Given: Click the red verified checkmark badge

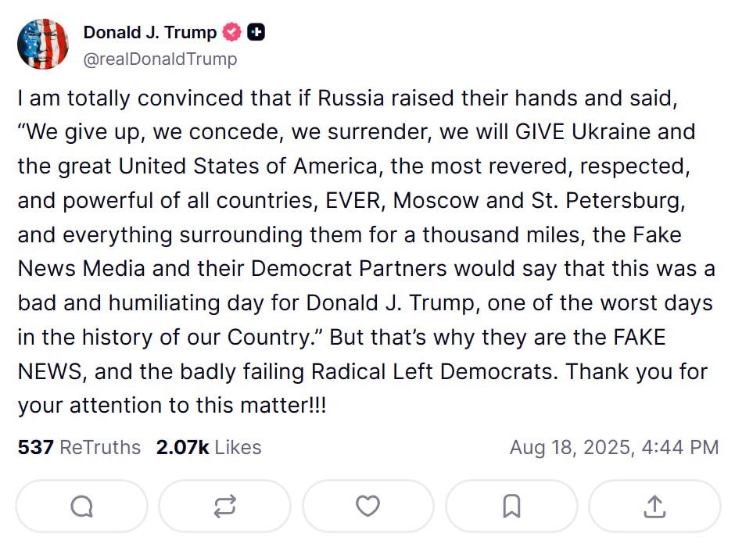Looking at the screenshot, I should (x=231, y=32).
